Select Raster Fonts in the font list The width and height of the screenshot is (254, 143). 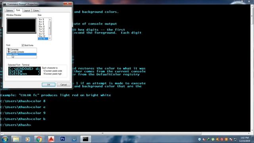click(21, 54)
